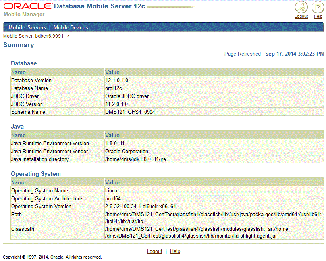The image size is (326, 261).
Task: Click the Oracle logo in header
Action: pyautogui.click(x=28, y=6)
